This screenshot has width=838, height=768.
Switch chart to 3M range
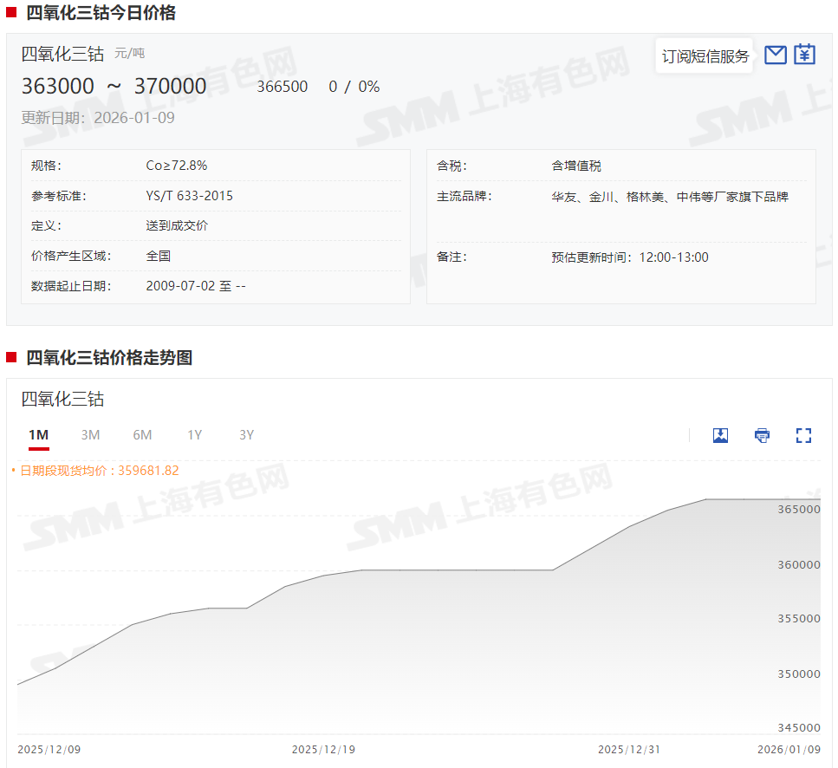click(x=90, y=435)
